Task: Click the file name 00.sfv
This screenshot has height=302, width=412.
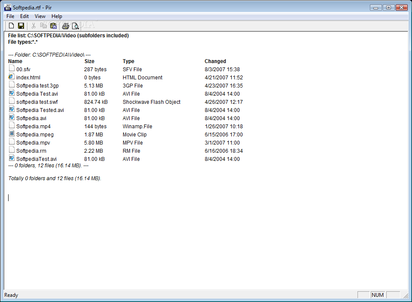Action: pos(23,69)
